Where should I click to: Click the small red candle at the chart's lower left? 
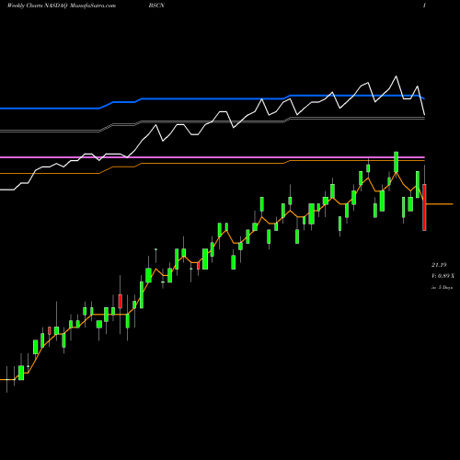[x=50, y=330]
